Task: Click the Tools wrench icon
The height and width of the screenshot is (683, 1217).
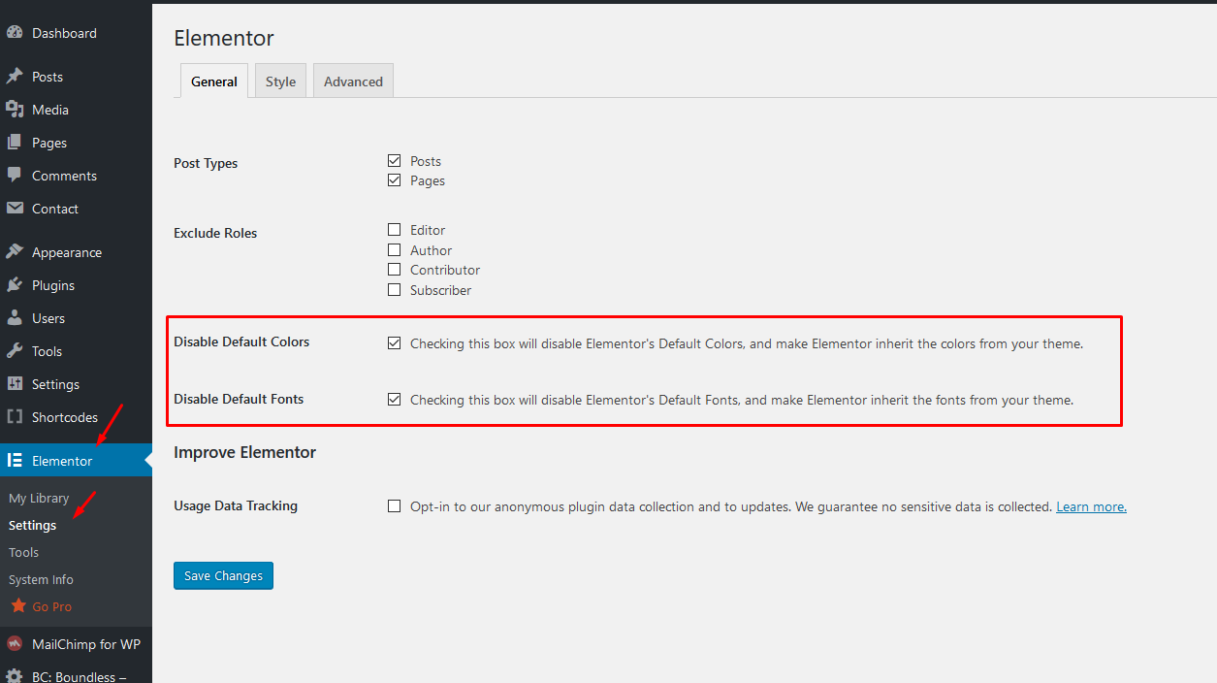Action: (15, 351)
